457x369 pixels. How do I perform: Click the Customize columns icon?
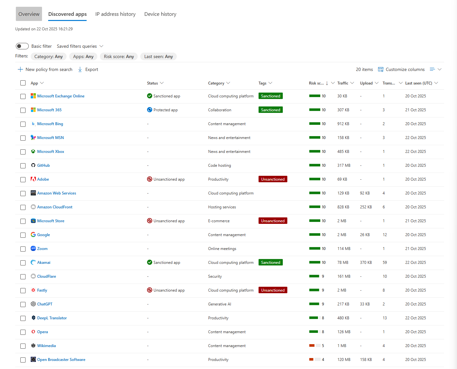[380, 69]
